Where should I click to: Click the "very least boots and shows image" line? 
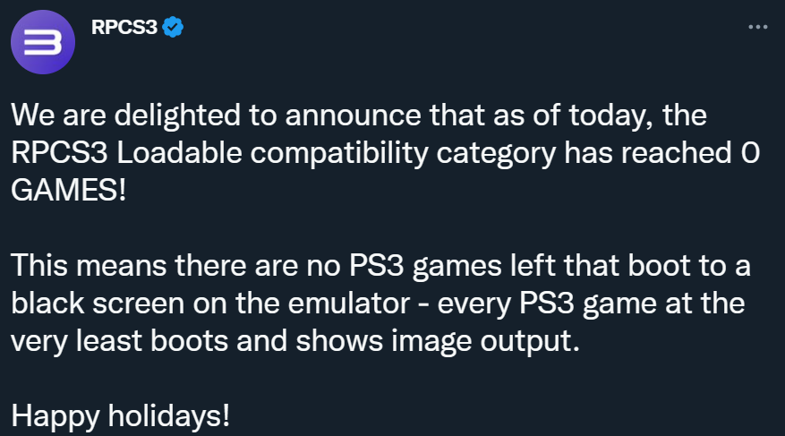coord(224,341)
